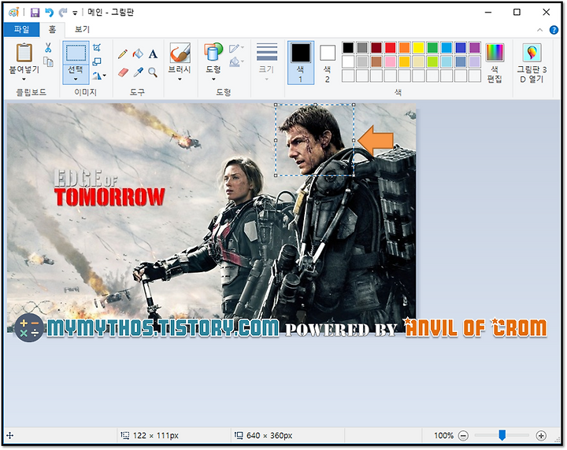This screenshot has width=567, height=450.
Task: Pick the purple color swatch
Action: click(475, 48)
